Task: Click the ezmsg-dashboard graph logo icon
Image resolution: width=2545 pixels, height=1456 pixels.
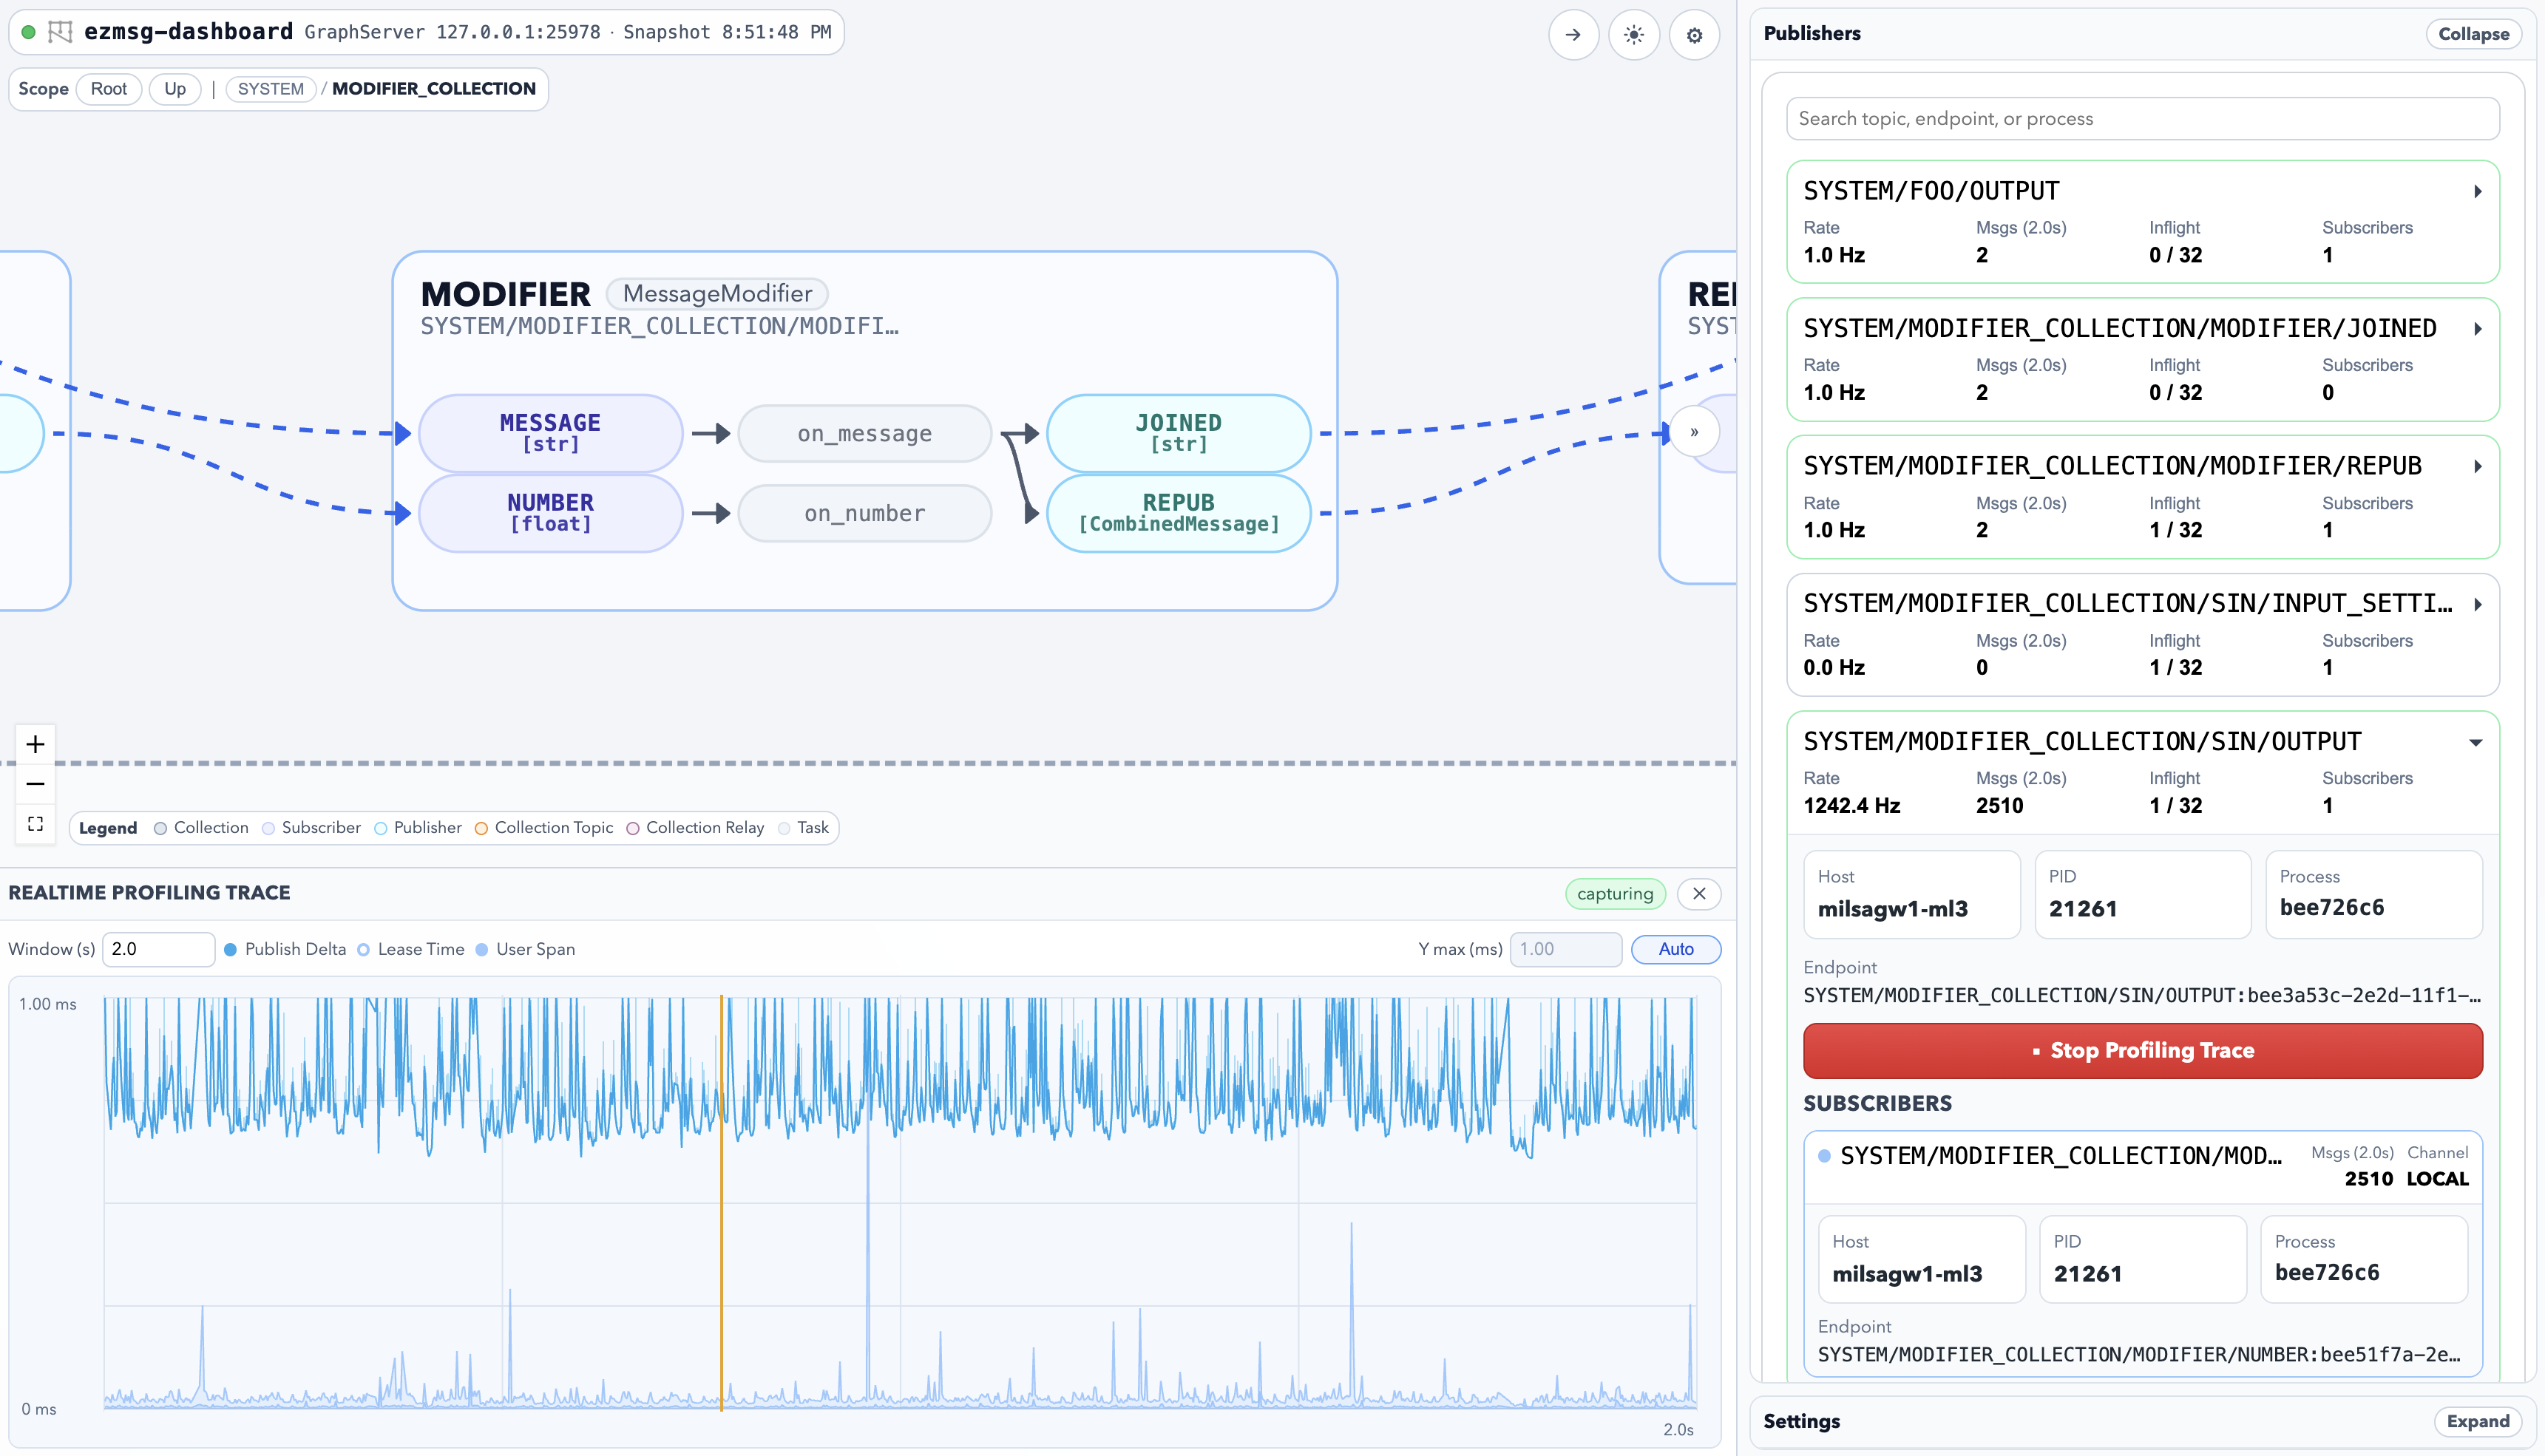Action: click(x=60, y=32)
